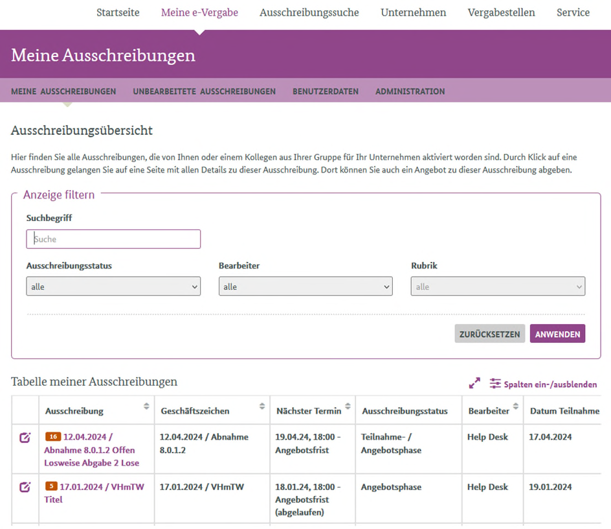Focus the Suchbegriff search field
This screenshot has width=611, height=529.
(x=113, y=239)
